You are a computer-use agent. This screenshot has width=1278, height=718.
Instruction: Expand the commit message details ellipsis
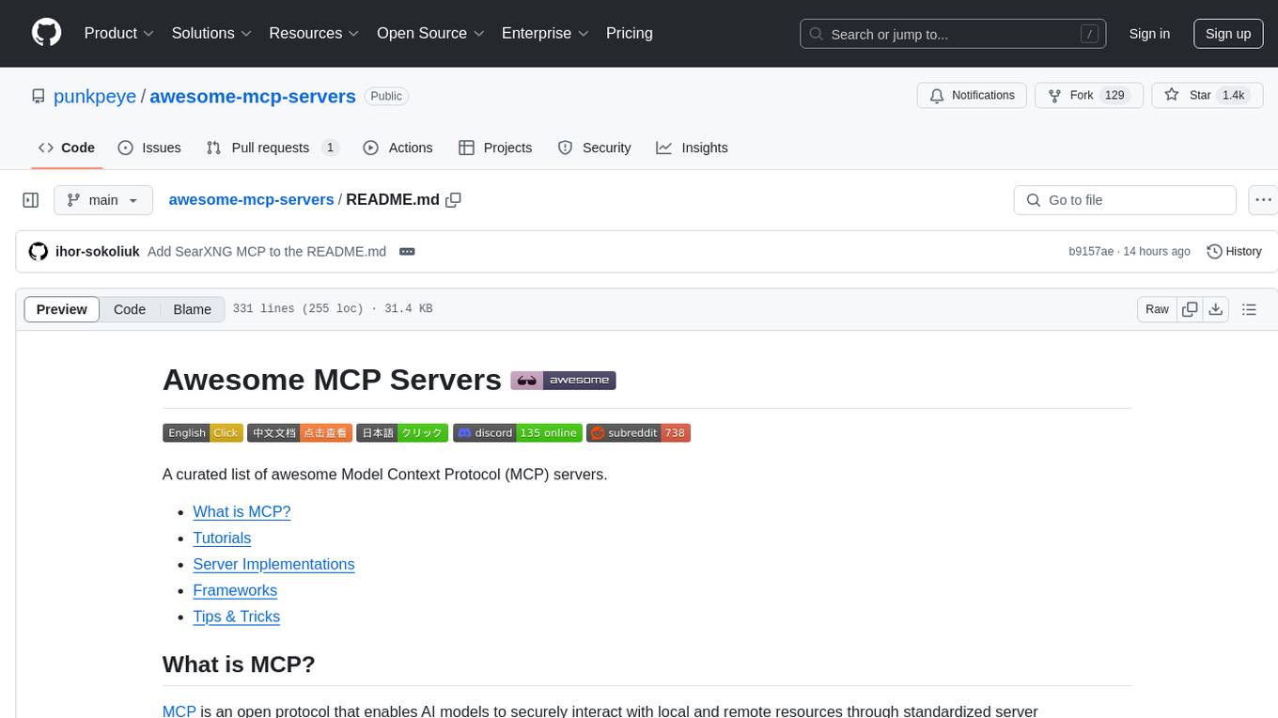(x=407, y=251)
